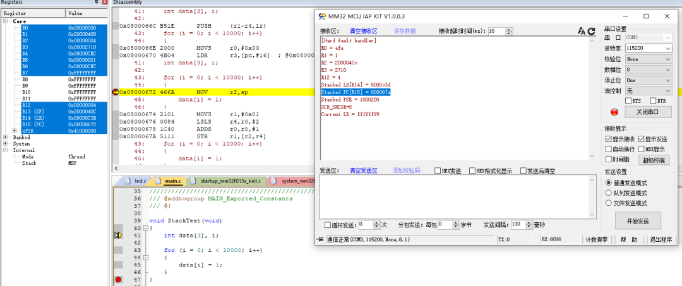Image resolution: width=682 pixels, height=286 pixels.
Task: Open the 数据位 data bits dropdown
Action: point(668,69)
